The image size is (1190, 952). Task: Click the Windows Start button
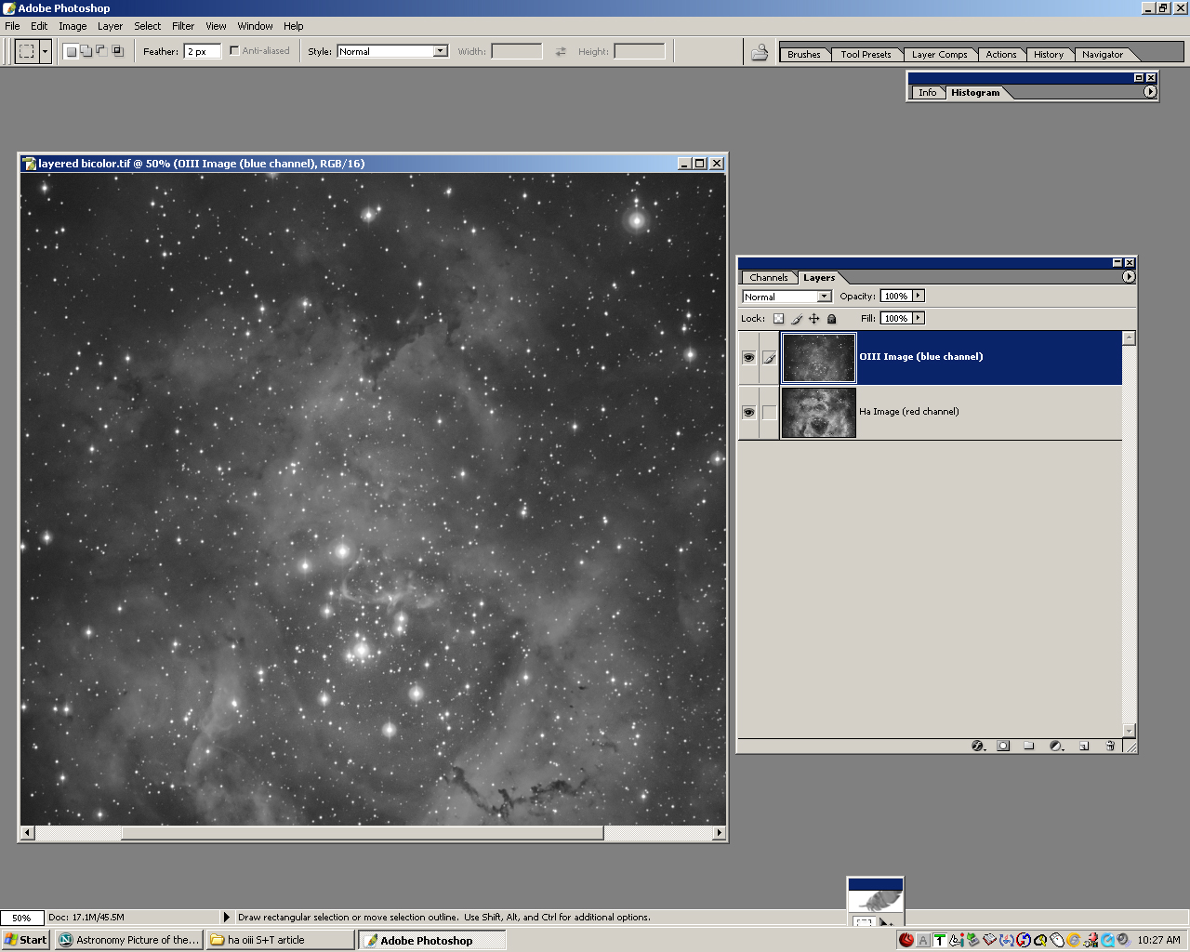26,940
